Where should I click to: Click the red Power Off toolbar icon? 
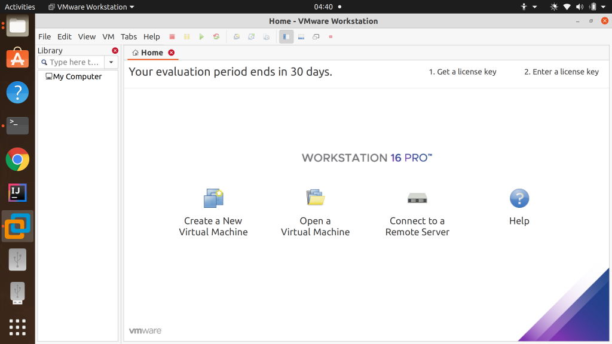click(x=172, y=37)
